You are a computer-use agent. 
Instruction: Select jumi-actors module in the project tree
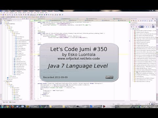pos(9,81)
